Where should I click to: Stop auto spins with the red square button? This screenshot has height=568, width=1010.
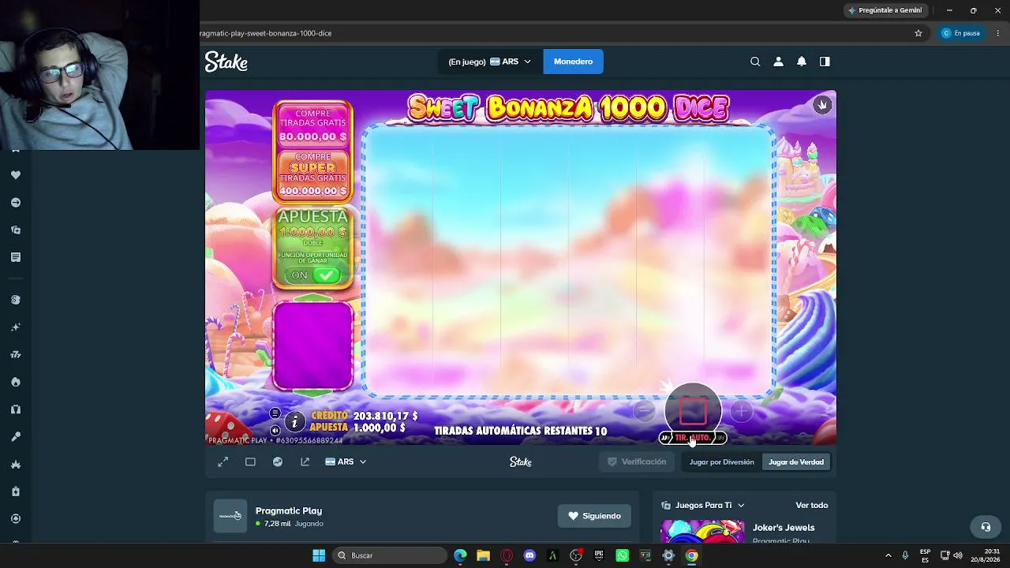pos(693,410)
